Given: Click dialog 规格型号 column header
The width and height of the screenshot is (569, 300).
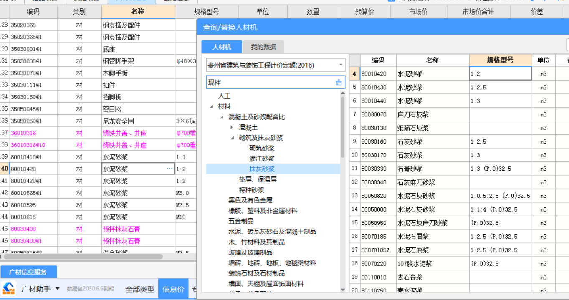Looking at the screenshot, I should click(x=501, y=60).
